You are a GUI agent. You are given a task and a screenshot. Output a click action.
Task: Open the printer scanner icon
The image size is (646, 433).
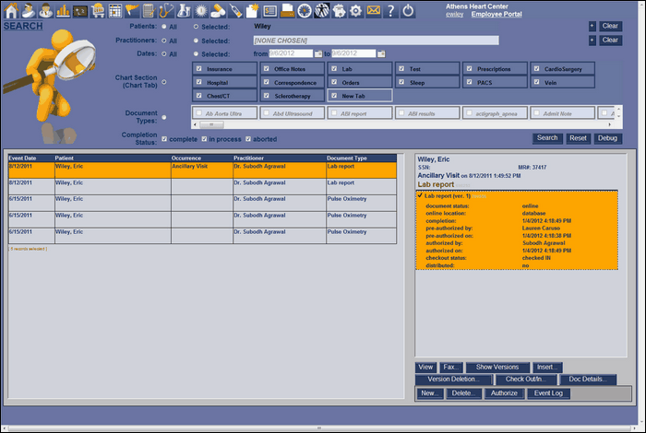(x=287, y=10)
